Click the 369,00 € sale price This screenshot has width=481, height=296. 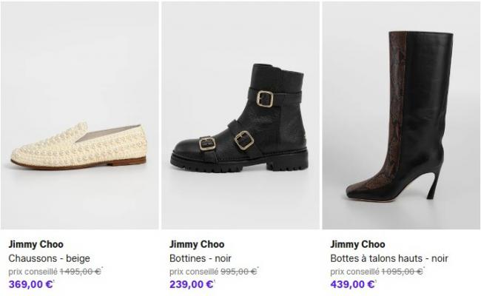[x=31, y=283]
